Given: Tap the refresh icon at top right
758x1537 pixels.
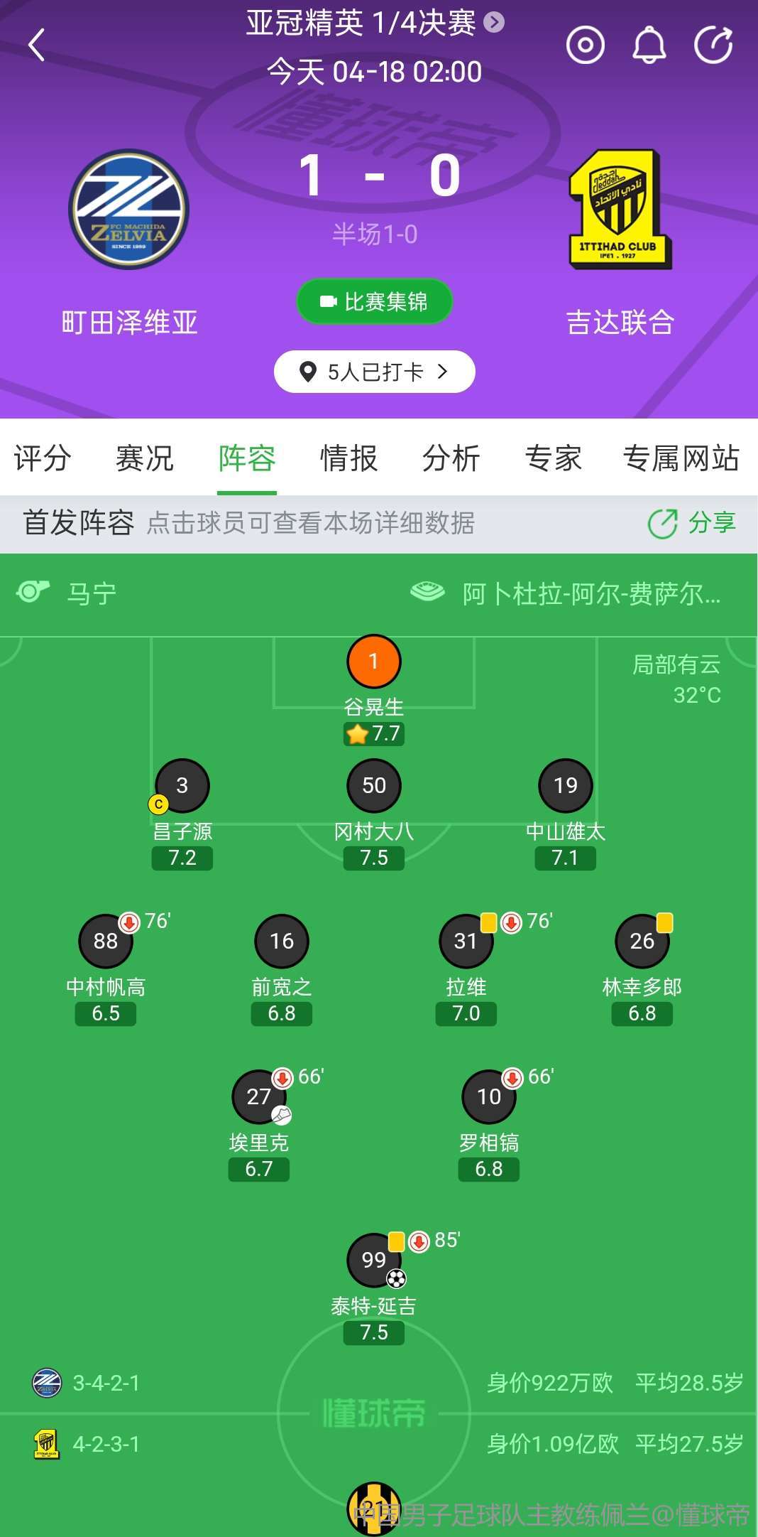Looking at the screenshot, I should click(x=713, y=45).
